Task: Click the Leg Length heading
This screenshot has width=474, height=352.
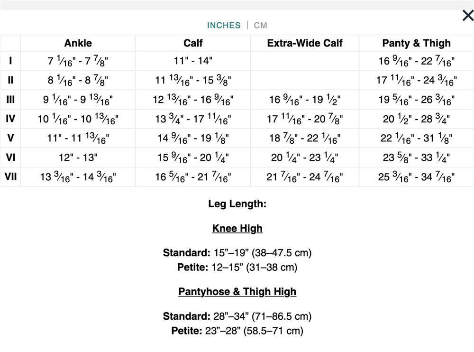Action: (237, 204)
